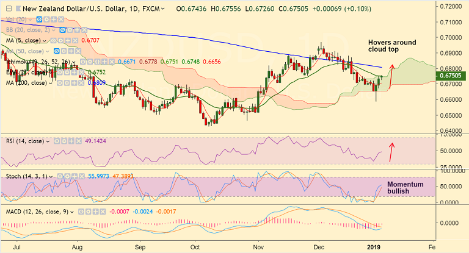Click the plus icon beside Ichimoku
This screenshot has height=253, width=469.
point(104,62)
